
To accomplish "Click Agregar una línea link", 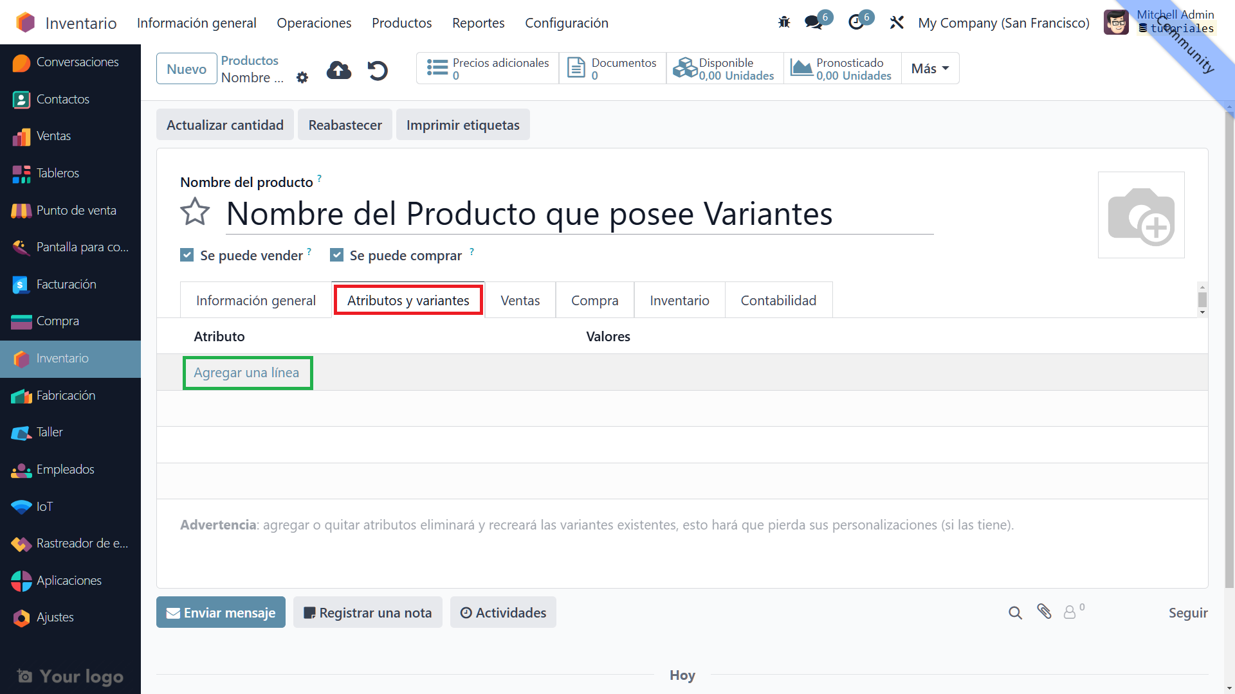I will tap(246, 373).
